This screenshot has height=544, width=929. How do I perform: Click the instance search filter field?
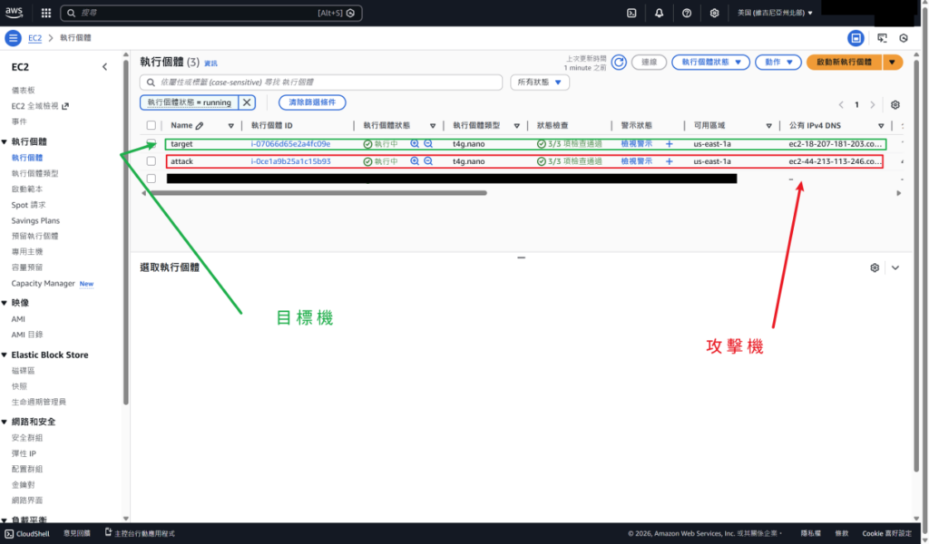coord(327,83)
